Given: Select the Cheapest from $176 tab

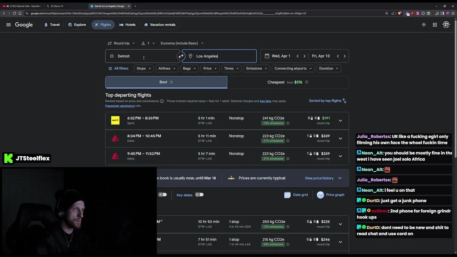Looking at the screenshot, I should click(x=288, y=82).
